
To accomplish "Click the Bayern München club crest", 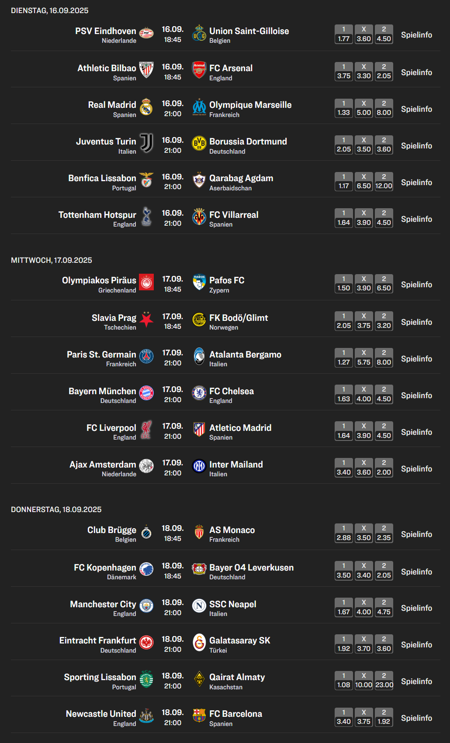I will point(146,393).
